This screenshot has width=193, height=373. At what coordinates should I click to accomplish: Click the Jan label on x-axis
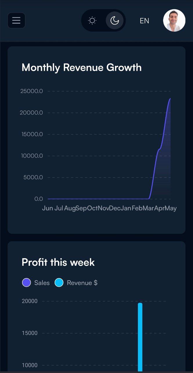[x=126, y=208]
